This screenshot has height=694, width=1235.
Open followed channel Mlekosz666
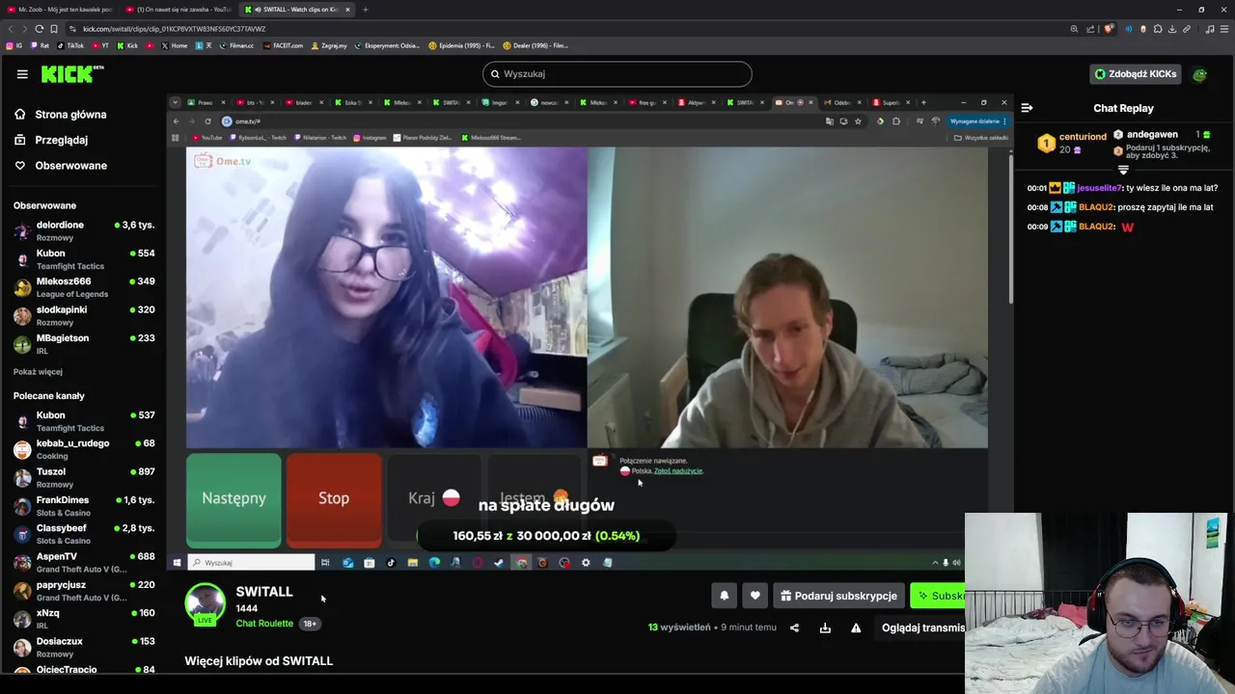pyautogui.click(x=84, y=287)
